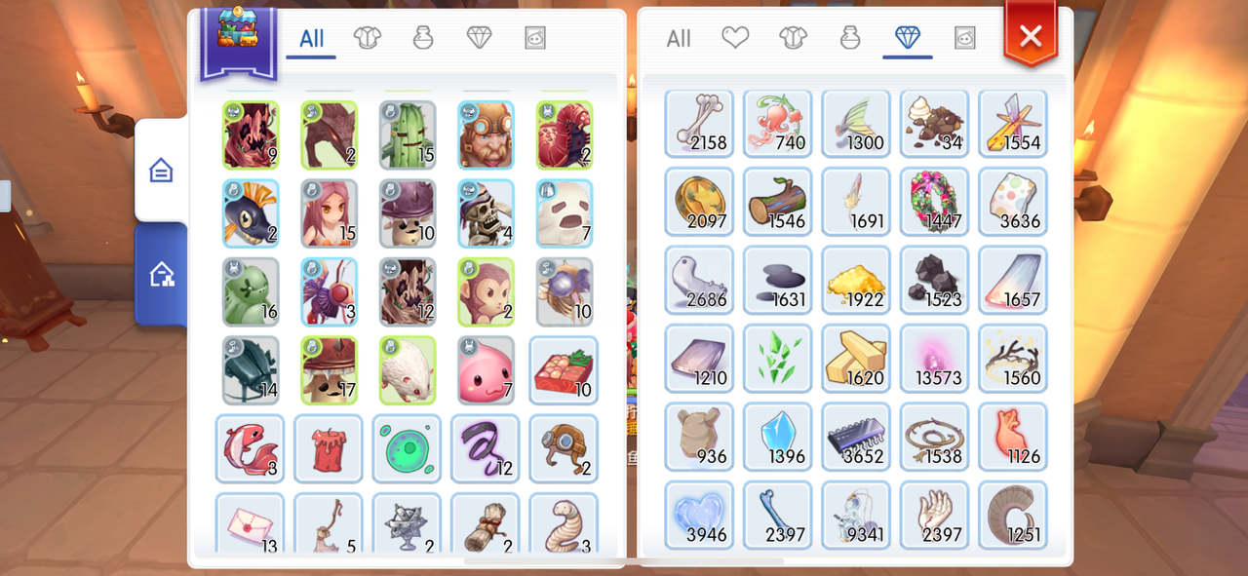Pick the pink Poring card with 7
The image size is (1248, 576).
click(486, 369)
